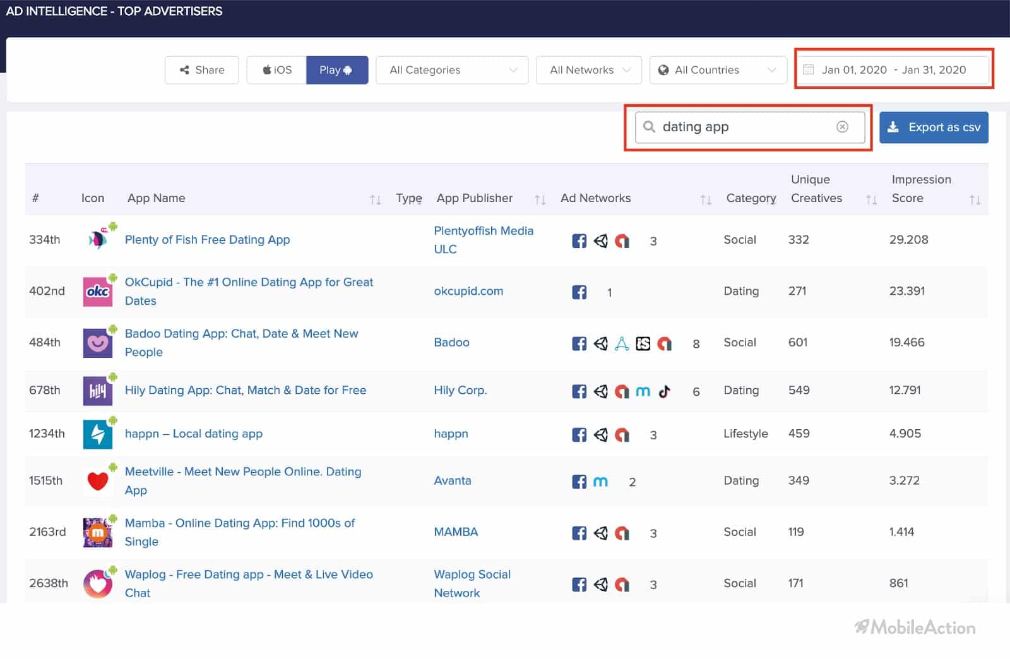Screen dimensions: 1010x659
Task: Open happn app icon
Action: click(x=98, y=434)
